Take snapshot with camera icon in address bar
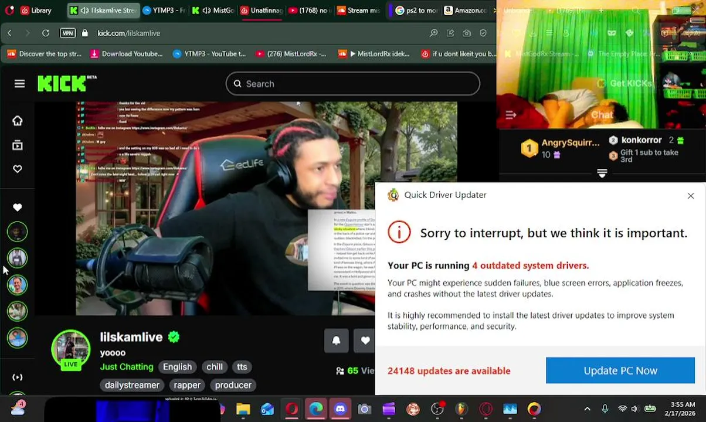Viewport: 706px width, 422px height. click(466, 33)
